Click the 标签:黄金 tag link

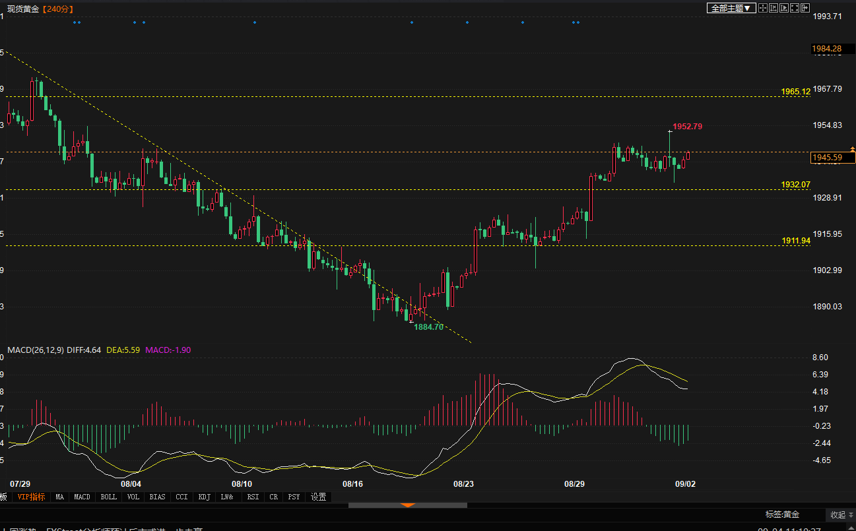pyautogui.click(x=782, y=515)
